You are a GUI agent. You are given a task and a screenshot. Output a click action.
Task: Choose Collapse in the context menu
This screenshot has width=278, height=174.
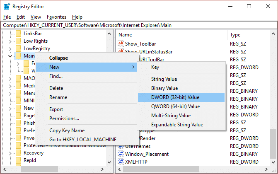(x=86, y=58)
